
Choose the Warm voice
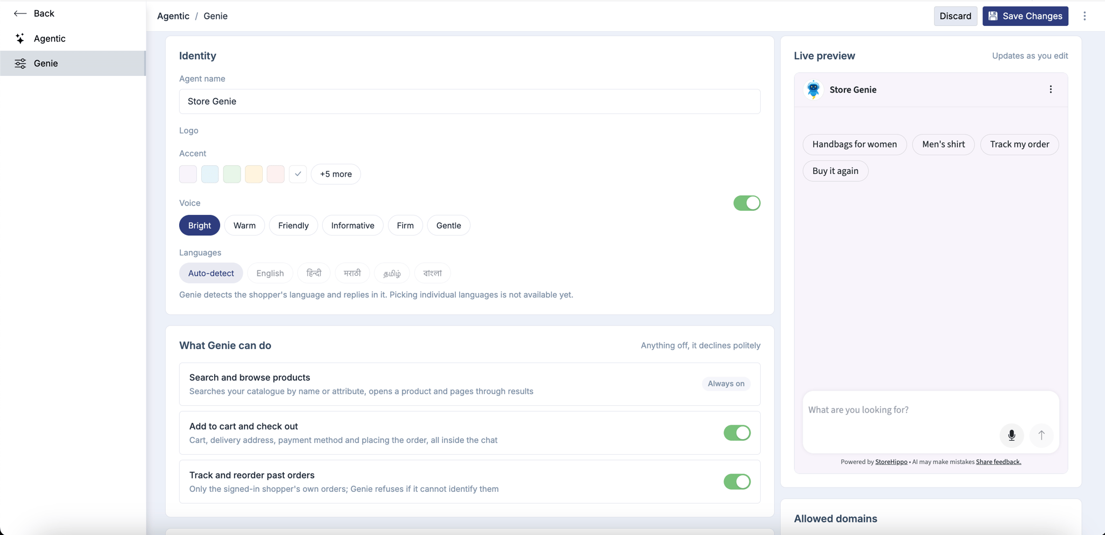point(244,225)
